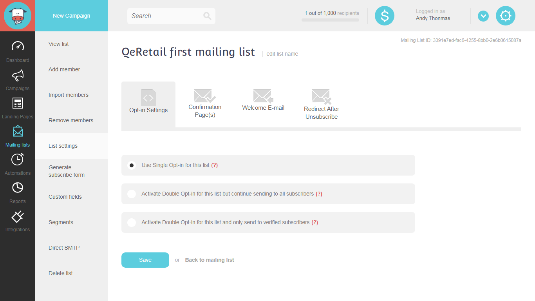Open the Dashboard gauge icon
Image resolution: width=535 pixels, height=301 pixels.
18,46
